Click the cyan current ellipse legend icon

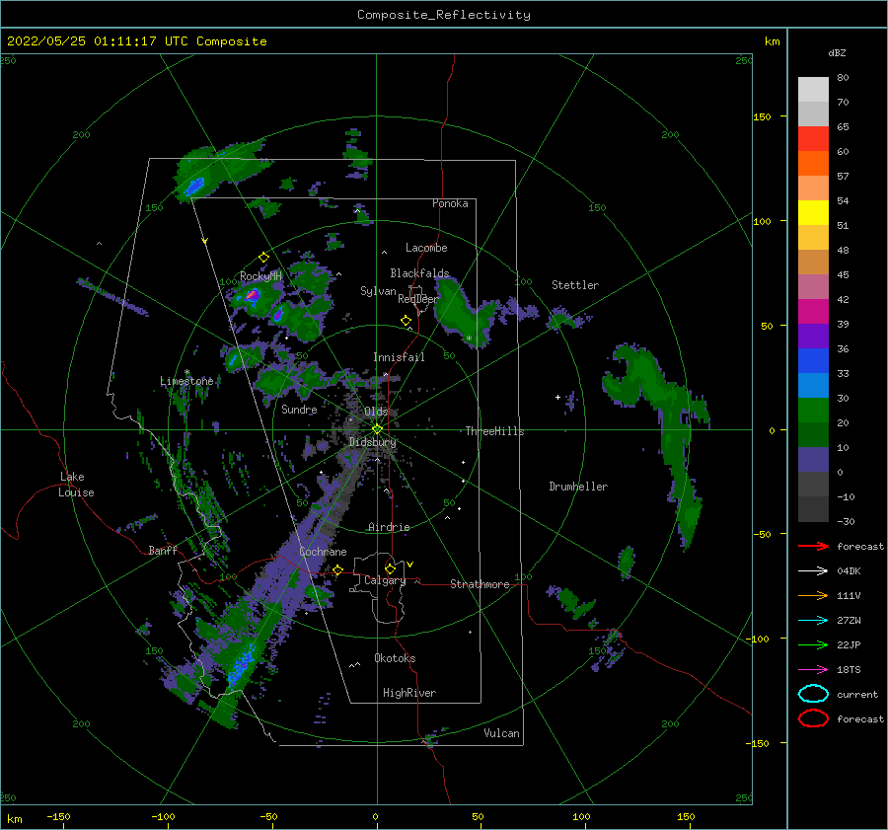(813, 694)
